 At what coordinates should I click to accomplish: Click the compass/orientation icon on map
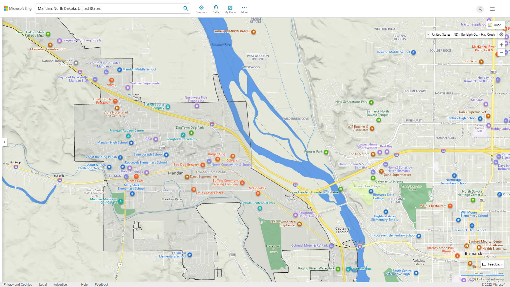[x=501, y=34]
